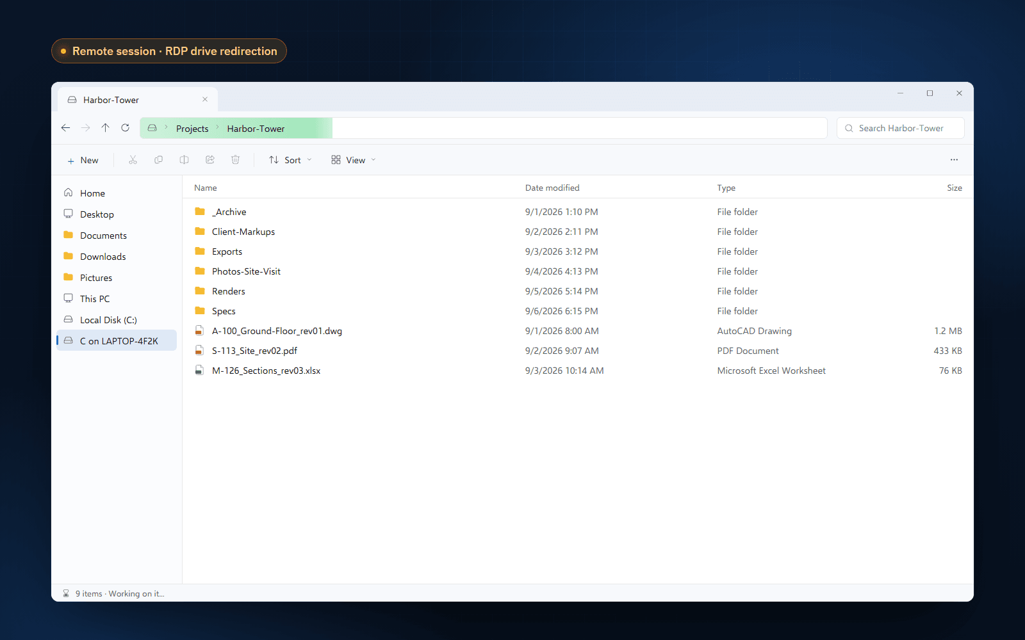Sort by Date modified column header
This screenshot has width=1025, height=640.
click(552, 188)
